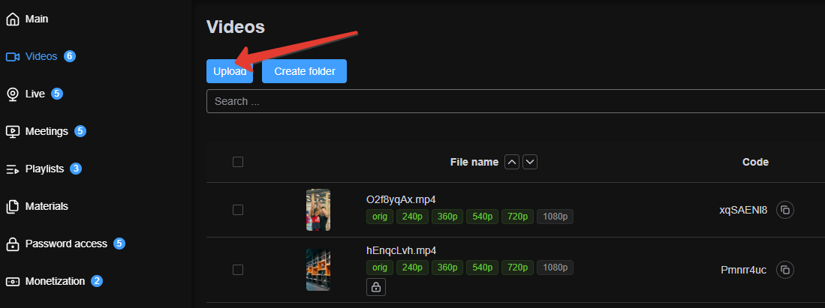Click the Monetization money icon in sidebar
This screenshot has height=308, width=825.
pos(13,281)
